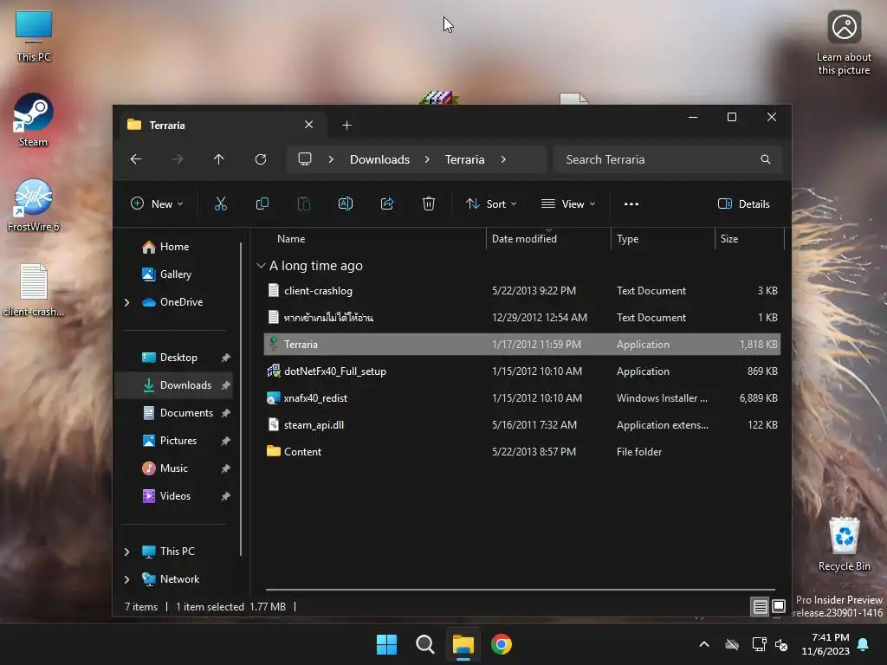Image resolution: width=887 pixels, height=665 pixels.
Task: Open Gallery in navigation pane
Action: pyautogui.click(x=175, y=274)
